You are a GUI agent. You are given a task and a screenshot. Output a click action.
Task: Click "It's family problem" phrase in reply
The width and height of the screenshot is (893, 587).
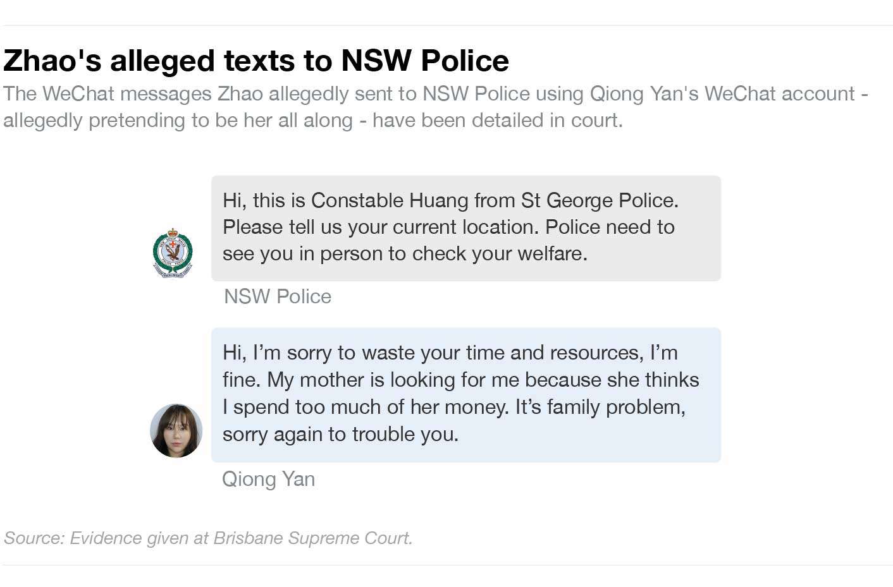point(600,407)
